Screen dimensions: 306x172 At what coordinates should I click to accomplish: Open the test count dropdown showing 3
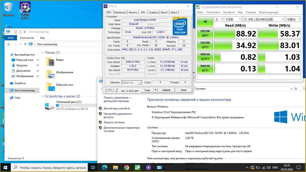[218, 19]
